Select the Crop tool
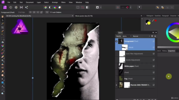The height and width of the screenshot is (100, 179). point(3,27)
